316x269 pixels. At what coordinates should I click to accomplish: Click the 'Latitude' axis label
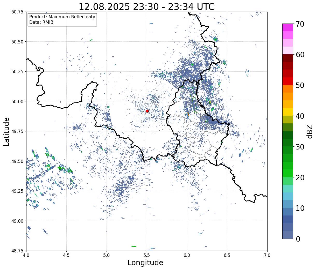6,131
